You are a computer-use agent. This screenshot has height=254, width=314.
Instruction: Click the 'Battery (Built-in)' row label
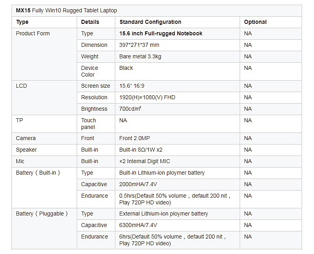[38, 173]
